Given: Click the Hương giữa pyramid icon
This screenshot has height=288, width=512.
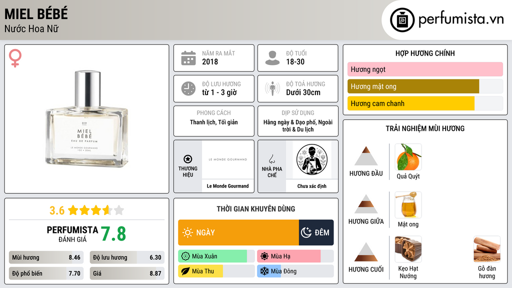Looking at the screenshot, I should coord(366,204).
